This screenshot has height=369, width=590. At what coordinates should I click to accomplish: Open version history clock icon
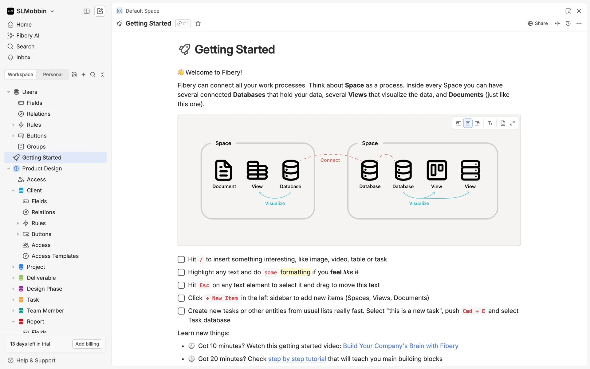(568, 23)
